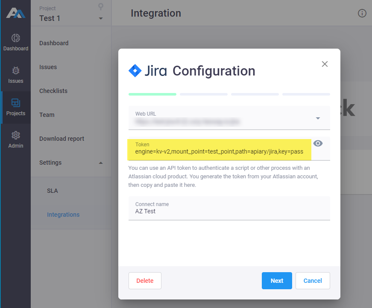Viewport: 372px width, 308px height.
Task: Open the SLA settings page
Action: 53,191
